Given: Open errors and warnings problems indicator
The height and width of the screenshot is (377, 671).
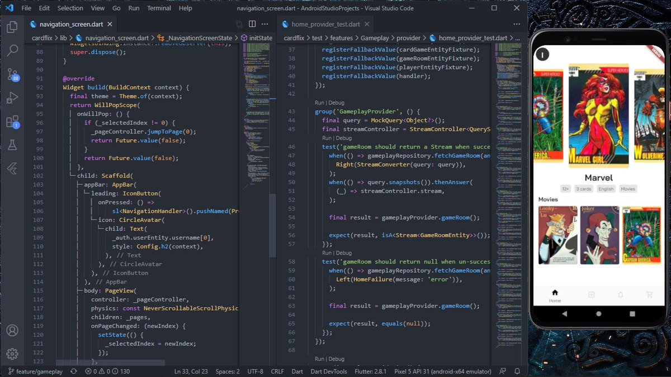Looking at the screenshot, I should coord(107,371).
